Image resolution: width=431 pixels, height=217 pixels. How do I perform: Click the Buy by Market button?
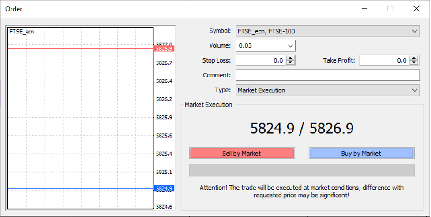(x=361, y=153)
